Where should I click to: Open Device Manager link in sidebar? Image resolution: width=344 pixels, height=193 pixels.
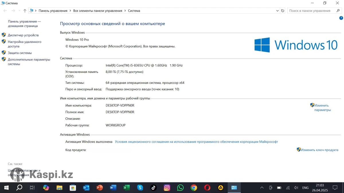click(23, 35)
